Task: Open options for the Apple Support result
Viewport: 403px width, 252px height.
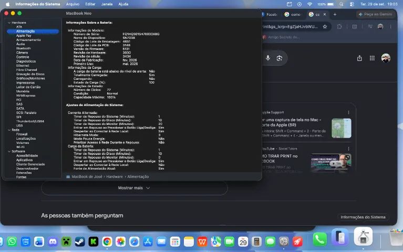Action: click(x=348, y=112)
